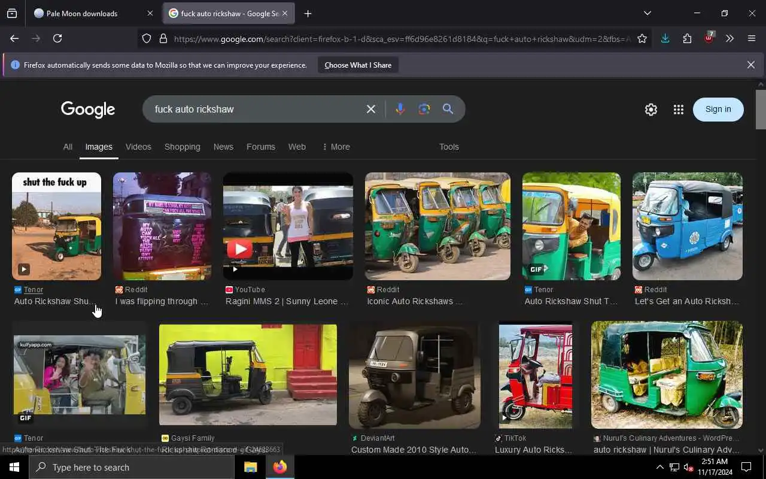The width and height of the screenshot is (766, 479).
Task: Switch to the Forums tab
Action: 261,147
